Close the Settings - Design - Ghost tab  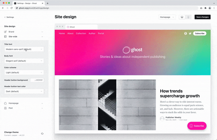pyautogui.click(x=43, y=3)
